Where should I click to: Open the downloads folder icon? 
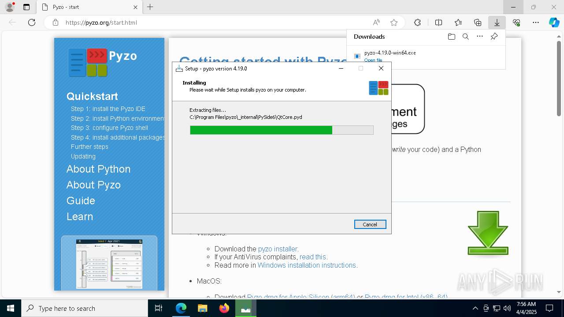pos(451,37)
